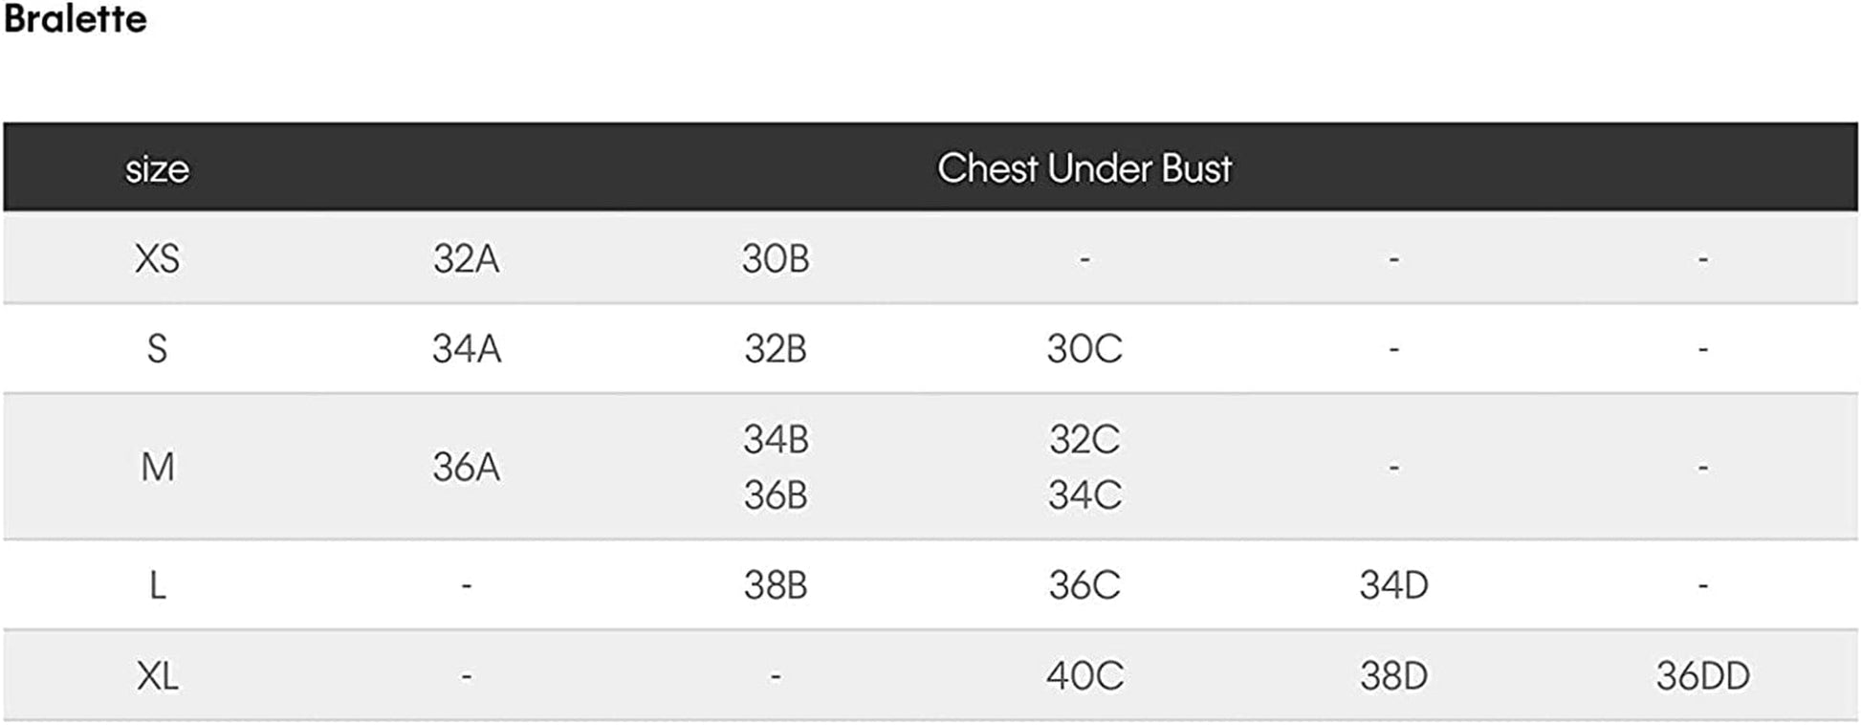Select the XL size row label
Image resolution: width=1861 pixels, height=725 pixels.
click(x=157, y=675)
